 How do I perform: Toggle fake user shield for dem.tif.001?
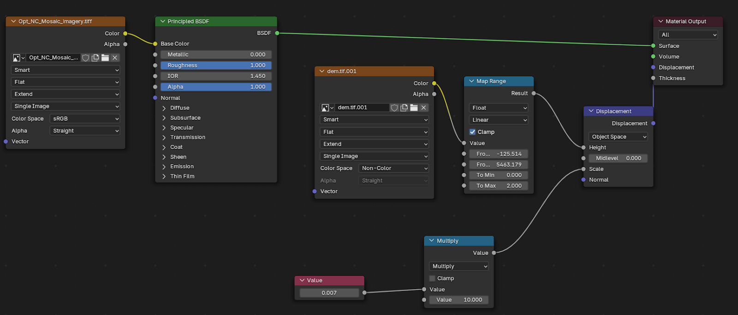pyautogui.click(x=394, y=107)
